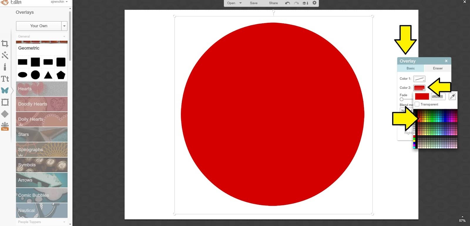This screenshot has width=470, height=226.
Task: Enable the Transparent checkbox
Action: pyautogui.click(x=417, y=104)
